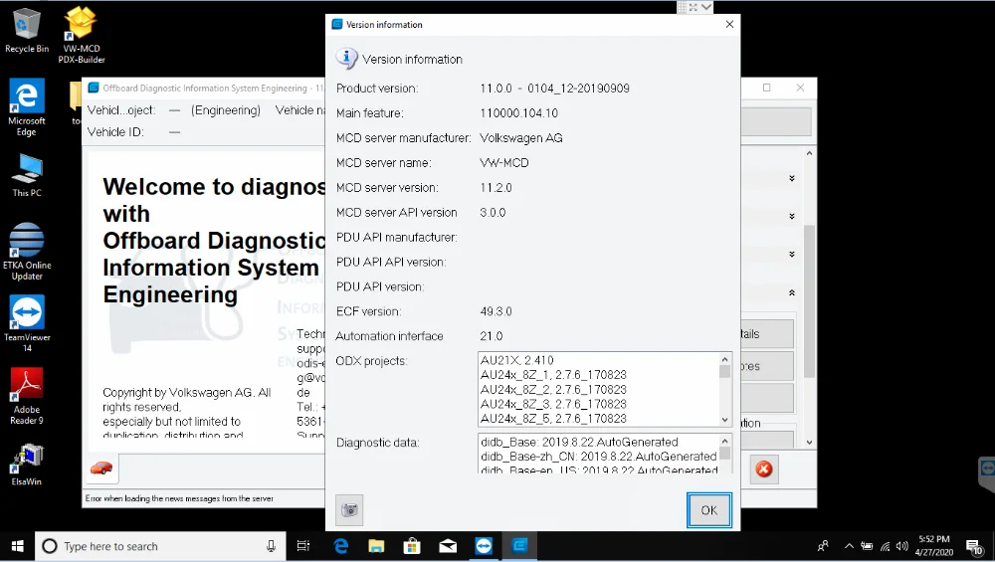Viewport: 995px width, 562px height.
Task: Open Microsoft Store from the taskbar
Action: click(x=412, y=546)
